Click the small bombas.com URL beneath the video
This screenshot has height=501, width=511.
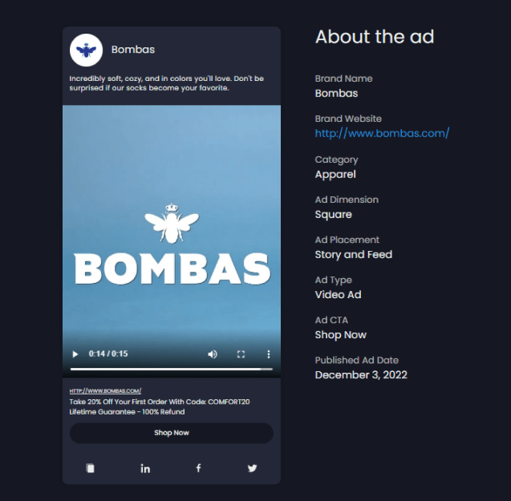pyautogui.click(x=105, y=390)
